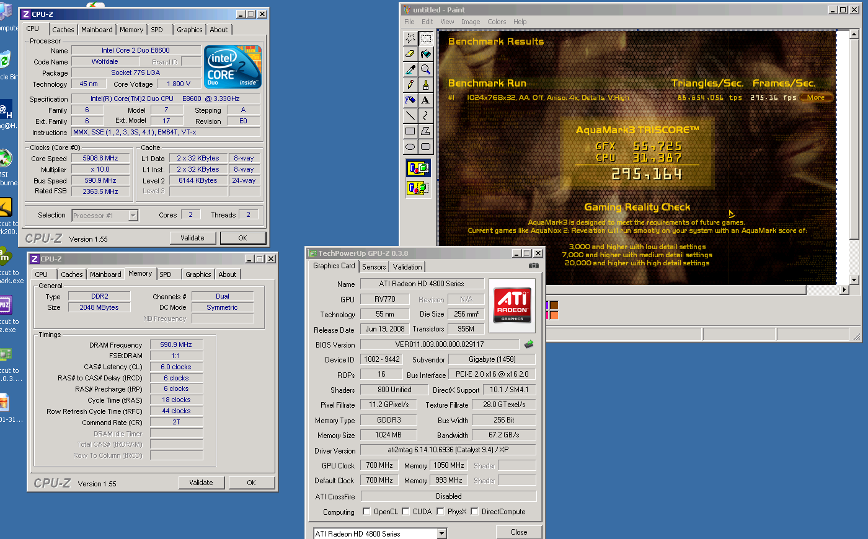This screenshot has width=868, height=539.
Task: Open the Image menu in Paint
Action: (471, 22)
